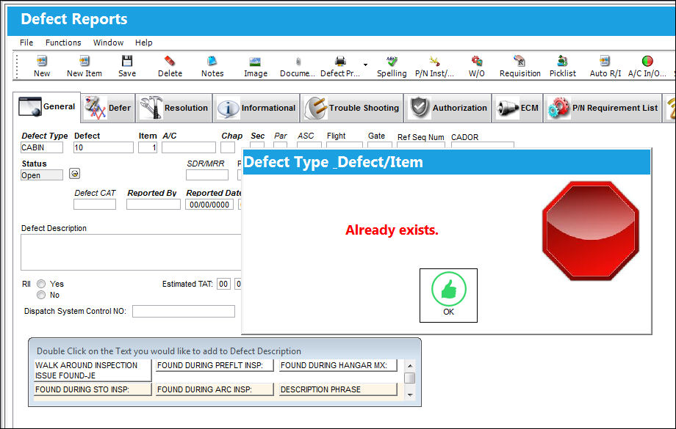The width and height of the screenshot is (676, 429).
Task: Open the Trouble Shooting tab
Action: [352, 108]
